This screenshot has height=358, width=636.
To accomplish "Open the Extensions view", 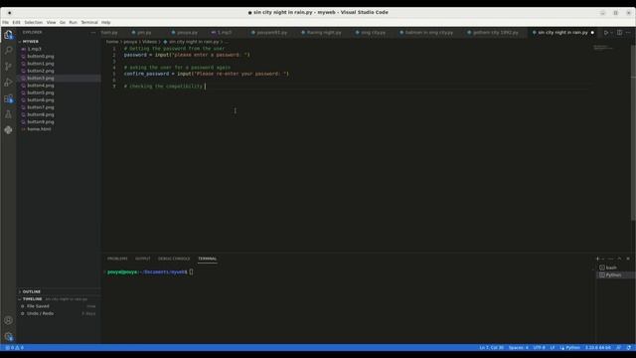I will (8, 98).
